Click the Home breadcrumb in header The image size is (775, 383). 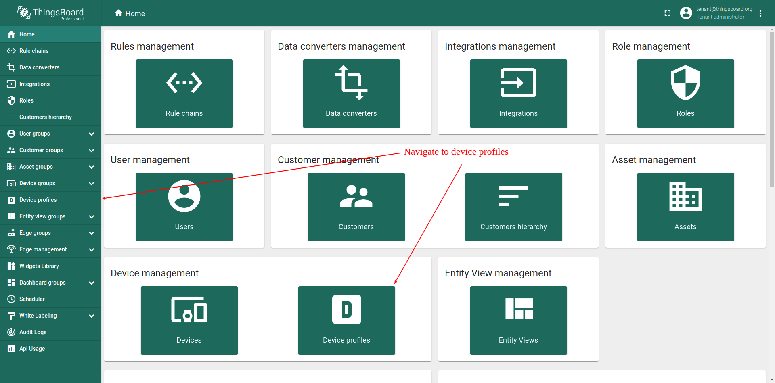[130, 13]
